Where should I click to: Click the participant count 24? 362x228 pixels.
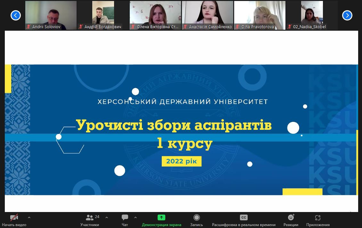97,217
